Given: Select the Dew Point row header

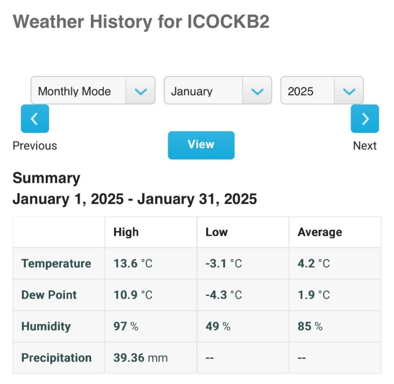Looking at the screenshot, I should point(49,295).
